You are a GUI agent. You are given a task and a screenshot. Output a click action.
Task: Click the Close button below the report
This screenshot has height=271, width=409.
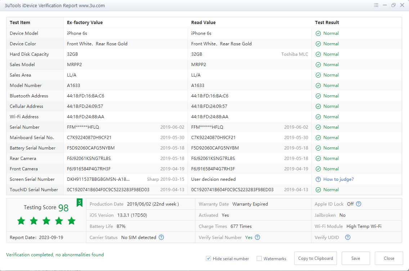coord(389,258)
